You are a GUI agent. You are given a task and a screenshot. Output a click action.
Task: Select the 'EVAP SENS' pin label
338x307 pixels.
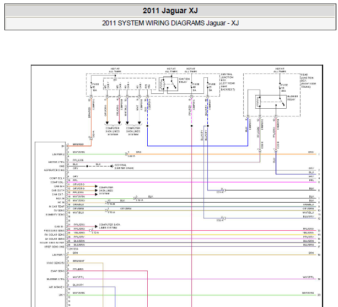(x=57, y=271)
